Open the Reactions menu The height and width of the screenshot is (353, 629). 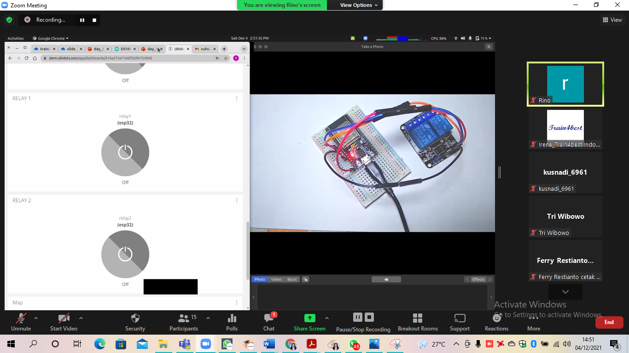click(x=496, y=319)
